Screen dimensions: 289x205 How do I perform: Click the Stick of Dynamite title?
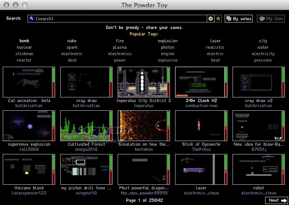pyautogui.click(x=201, y=144)
